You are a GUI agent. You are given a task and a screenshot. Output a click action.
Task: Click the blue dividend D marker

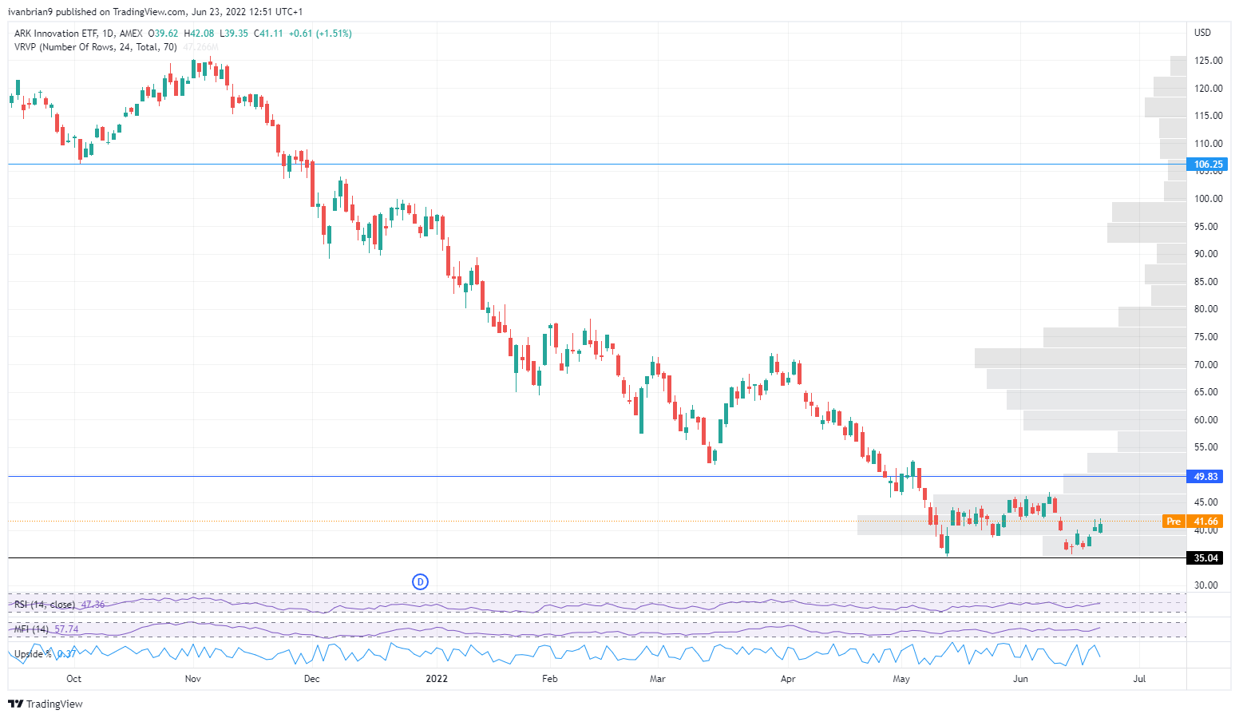420,581
